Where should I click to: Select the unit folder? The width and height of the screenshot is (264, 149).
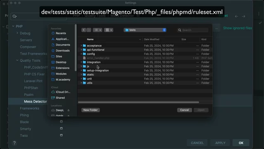click(145, 79)
